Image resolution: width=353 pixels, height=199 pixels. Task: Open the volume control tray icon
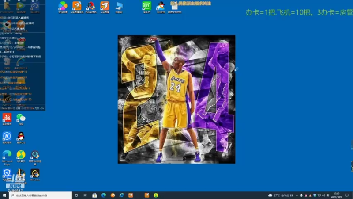point(323,195)
